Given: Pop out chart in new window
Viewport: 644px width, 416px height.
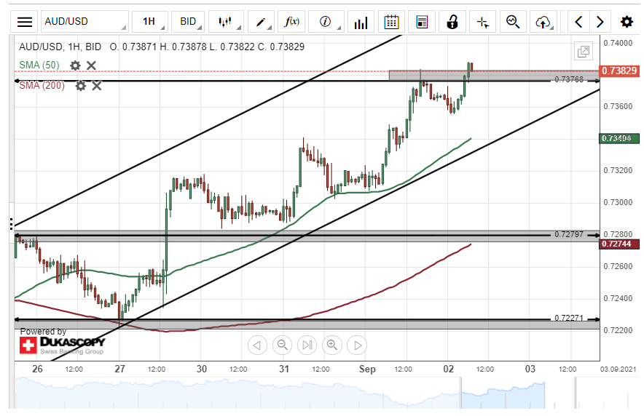Looking at the screenshot, I should tap(584, 52).
